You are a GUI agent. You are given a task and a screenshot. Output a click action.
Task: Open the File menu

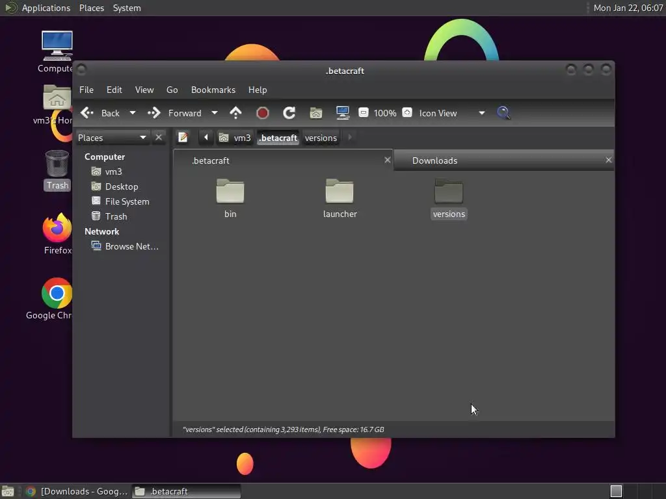tap(87, 90)
